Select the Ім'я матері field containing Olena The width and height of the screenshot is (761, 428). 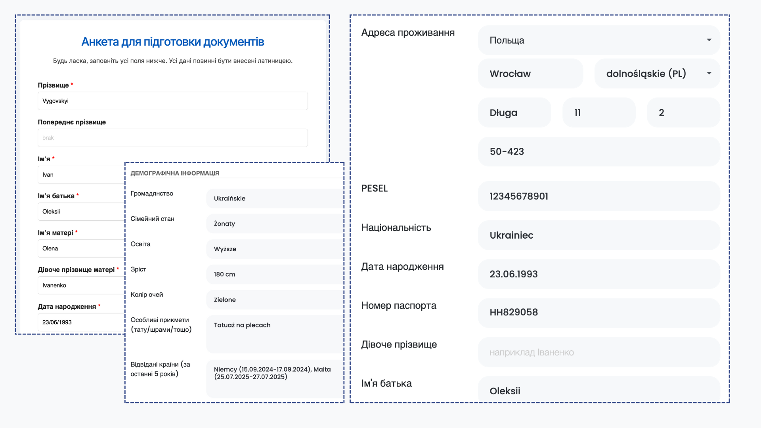tap(79, 248)
